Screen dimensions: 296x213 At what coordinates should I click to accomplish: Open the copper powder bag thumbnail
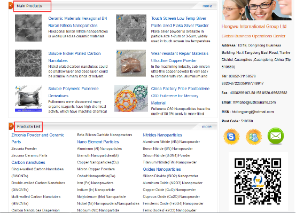coord(131,63)
